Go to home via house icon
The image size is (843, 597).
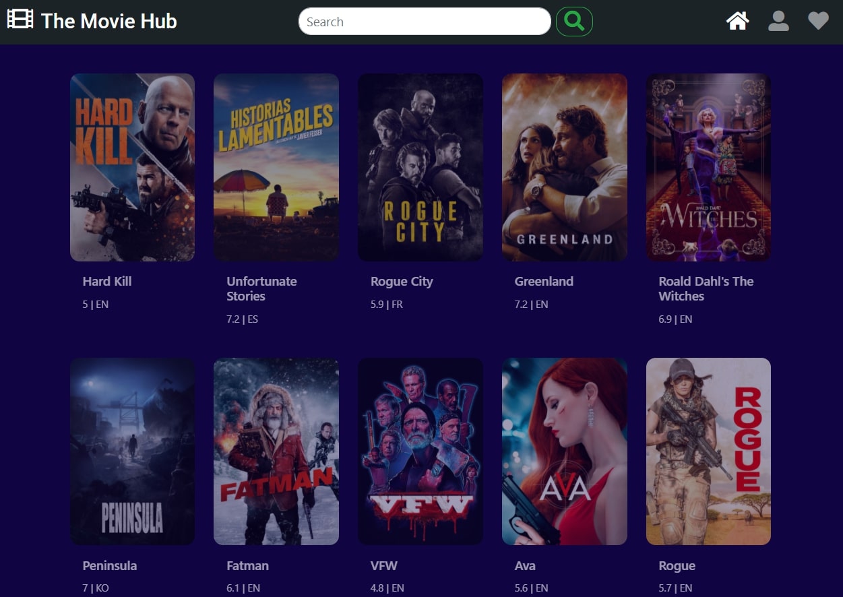pyautogui.click(x=738, y=21)
